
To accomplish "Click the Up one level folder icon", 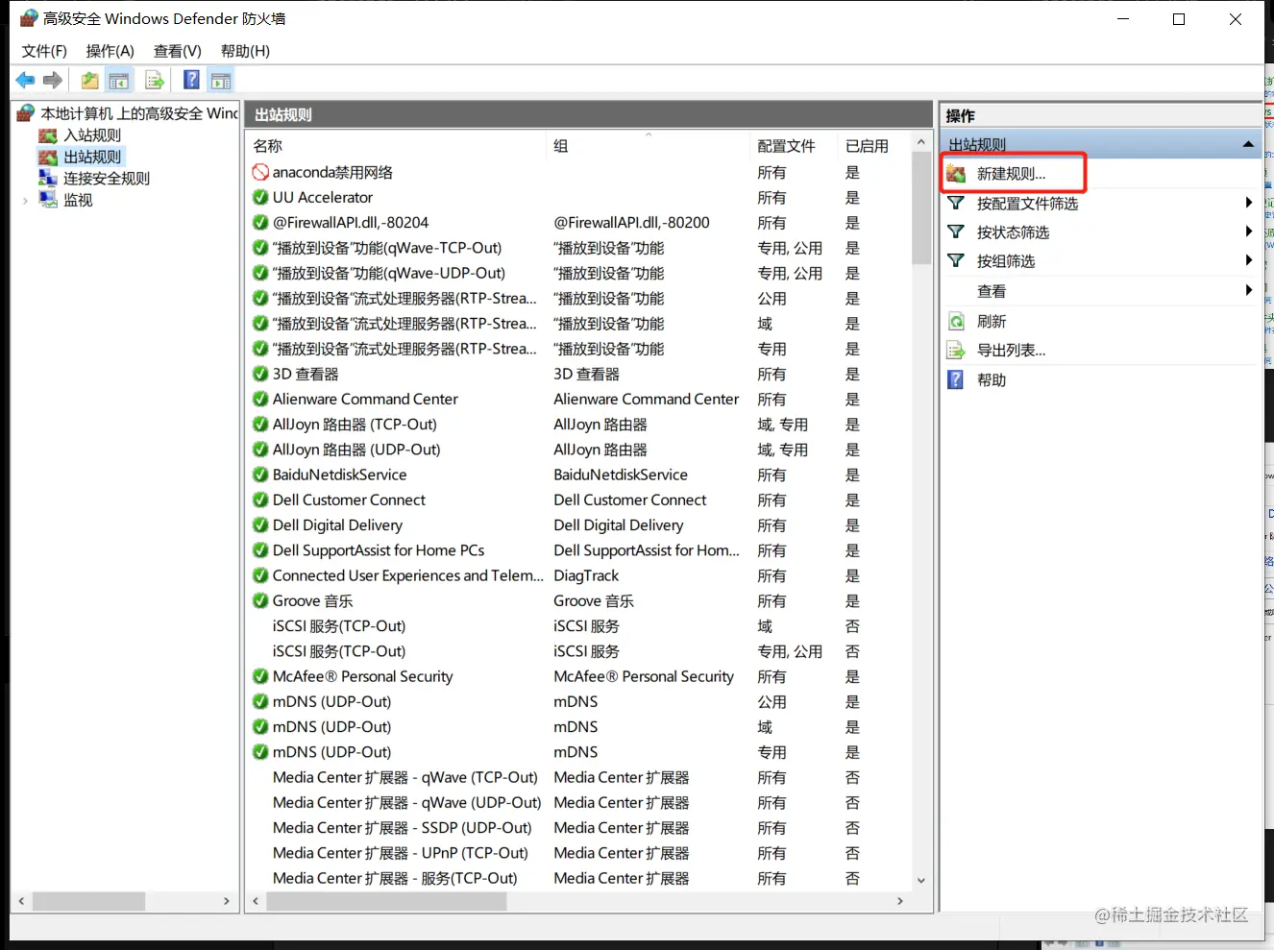I will tap(89, 81).
